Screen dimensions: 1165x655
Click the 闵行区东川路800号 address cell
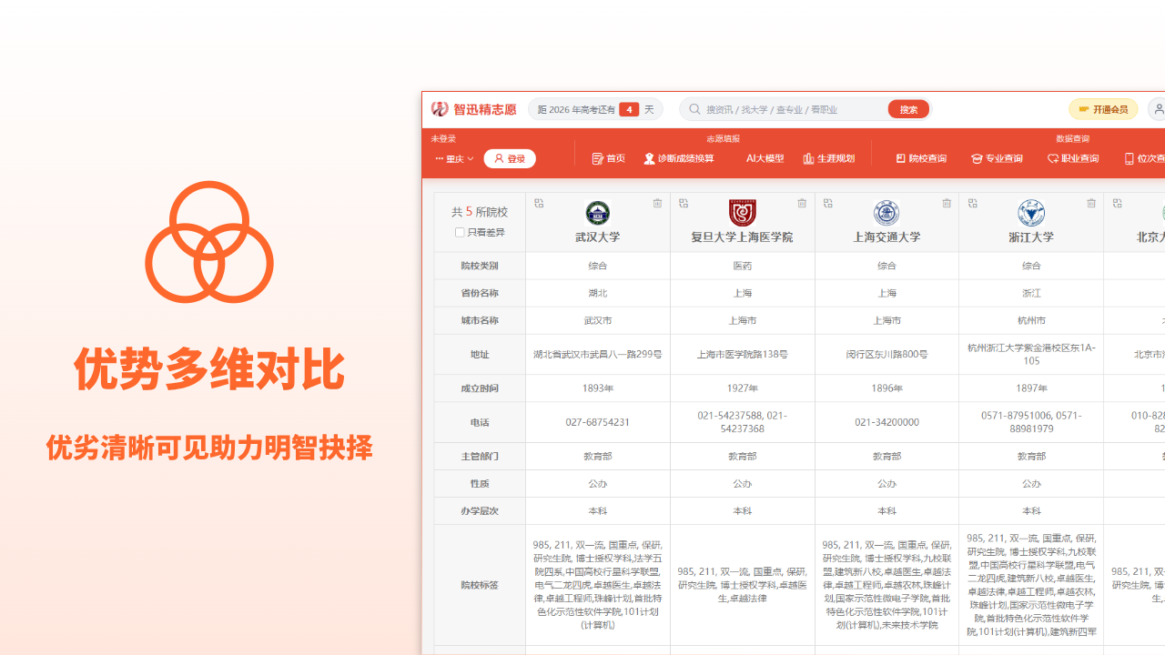[886, 355]
